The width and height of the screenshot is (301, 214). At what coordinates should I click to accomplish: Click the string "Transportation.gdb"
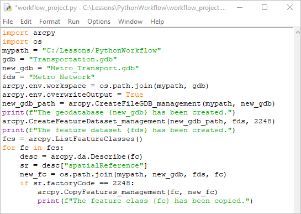click(x=73, y=59)
